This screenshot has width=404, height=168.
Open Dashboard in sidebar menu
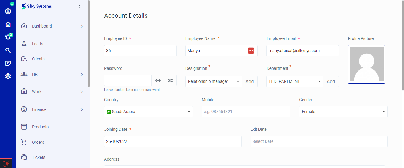pyautogui.click(x=42, y=26)
